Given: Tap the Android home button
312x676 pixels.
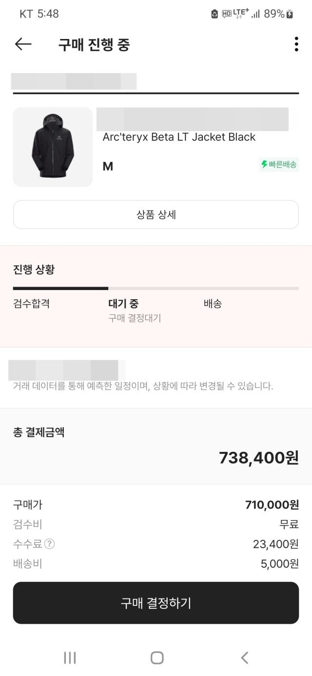Looking at the screenshot, I should point(156,657).
